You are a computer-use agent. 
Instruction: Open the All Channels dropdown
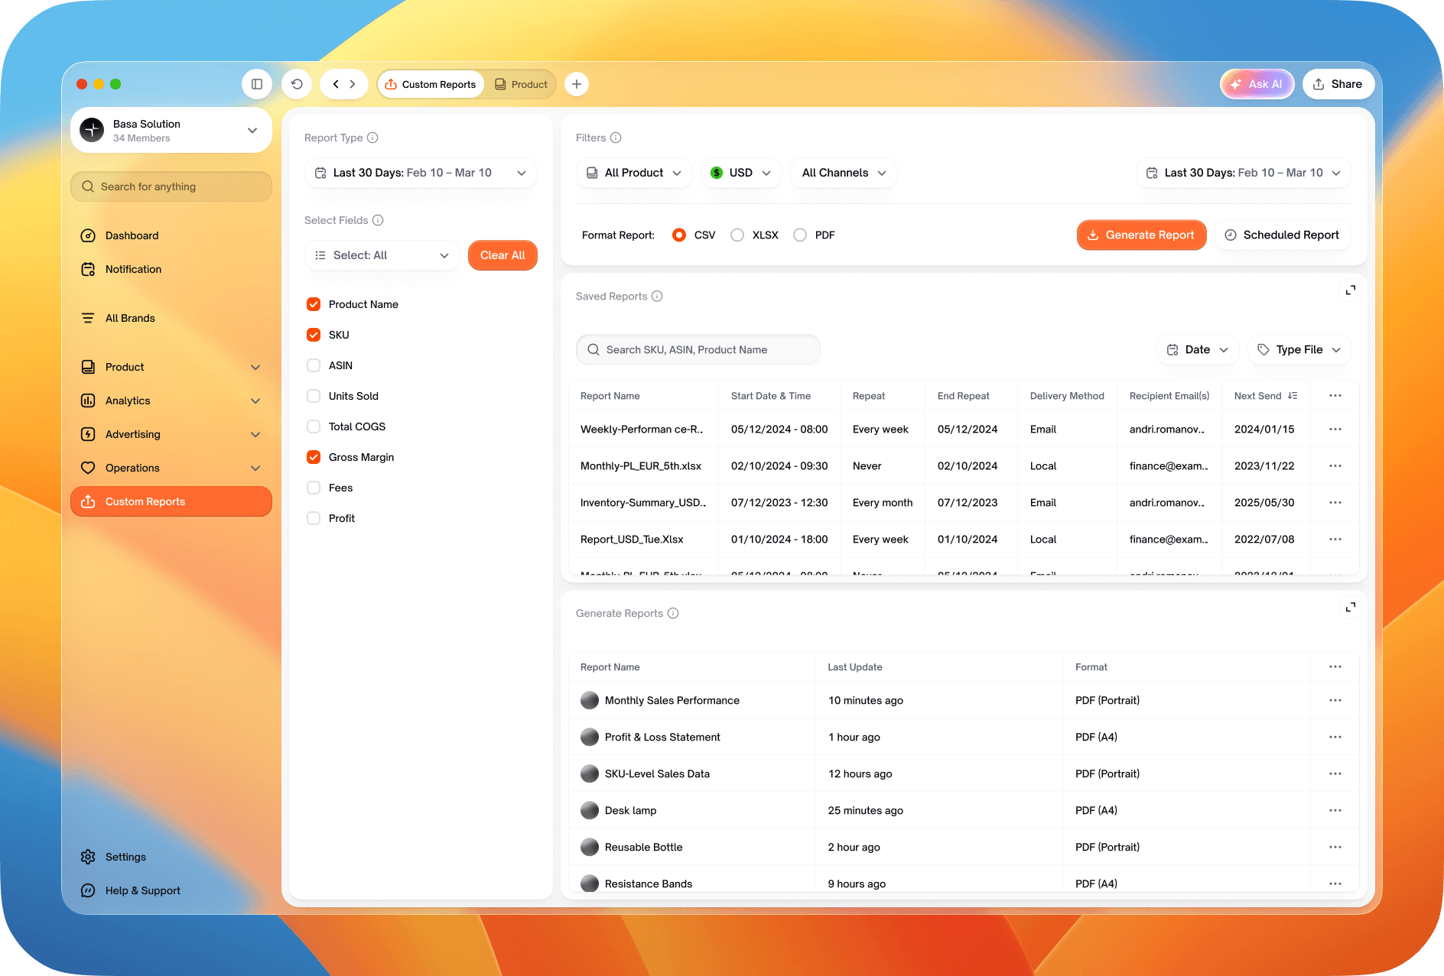pos(844,173)
